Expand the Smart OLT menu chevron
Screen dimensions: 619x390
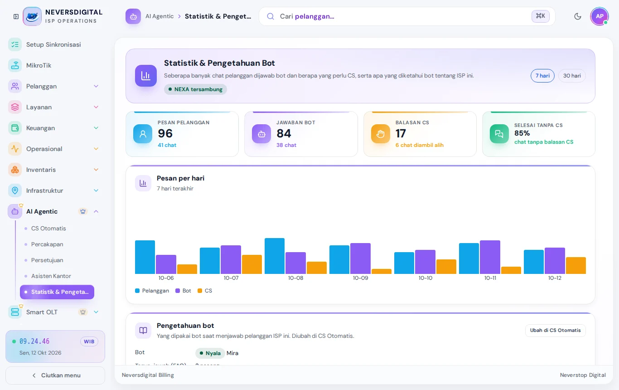[96, 312]
